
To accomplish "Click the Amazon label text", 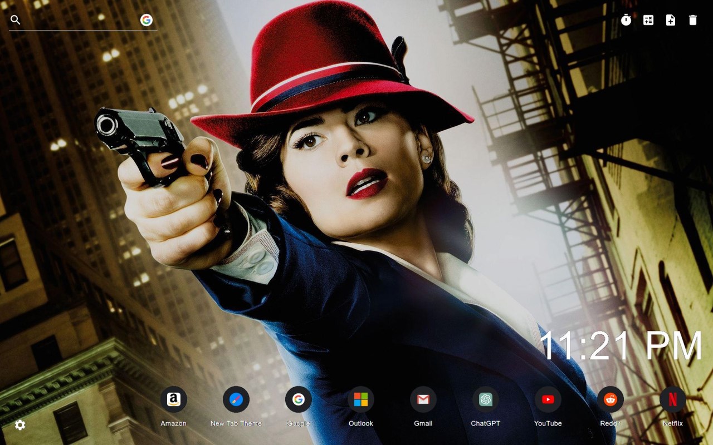I will click(174, 423).
